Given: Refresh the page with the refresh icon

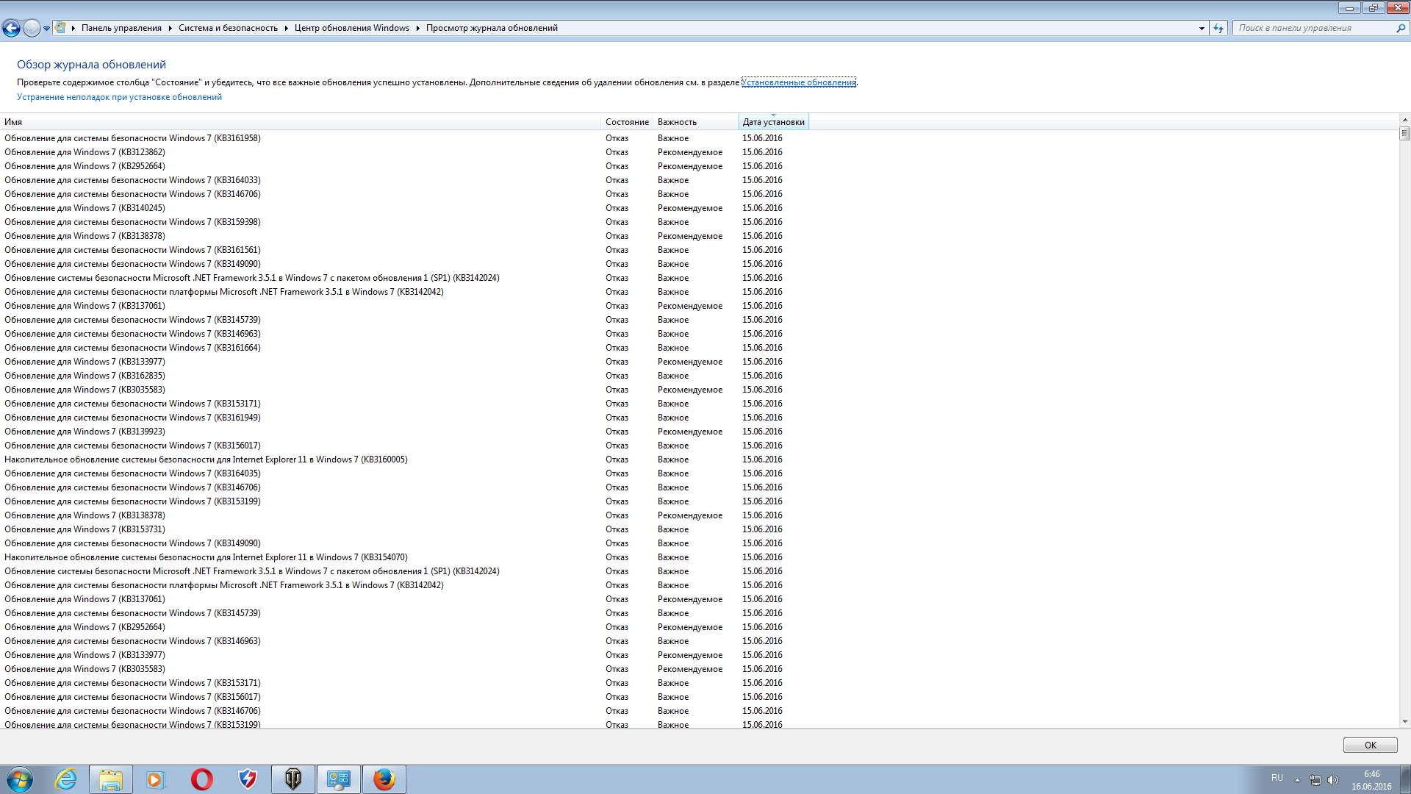Looking at the screenshot, I should point(1218,28).
